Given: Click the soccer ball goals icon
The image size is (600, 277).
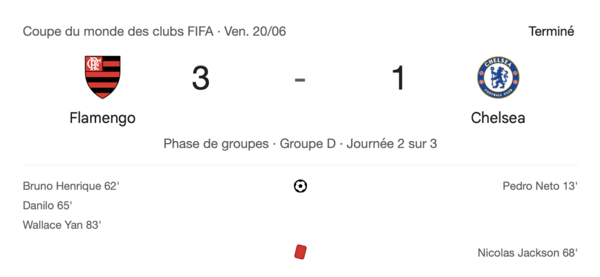Looking at the screenshot, I should click(x=301, y=186).
